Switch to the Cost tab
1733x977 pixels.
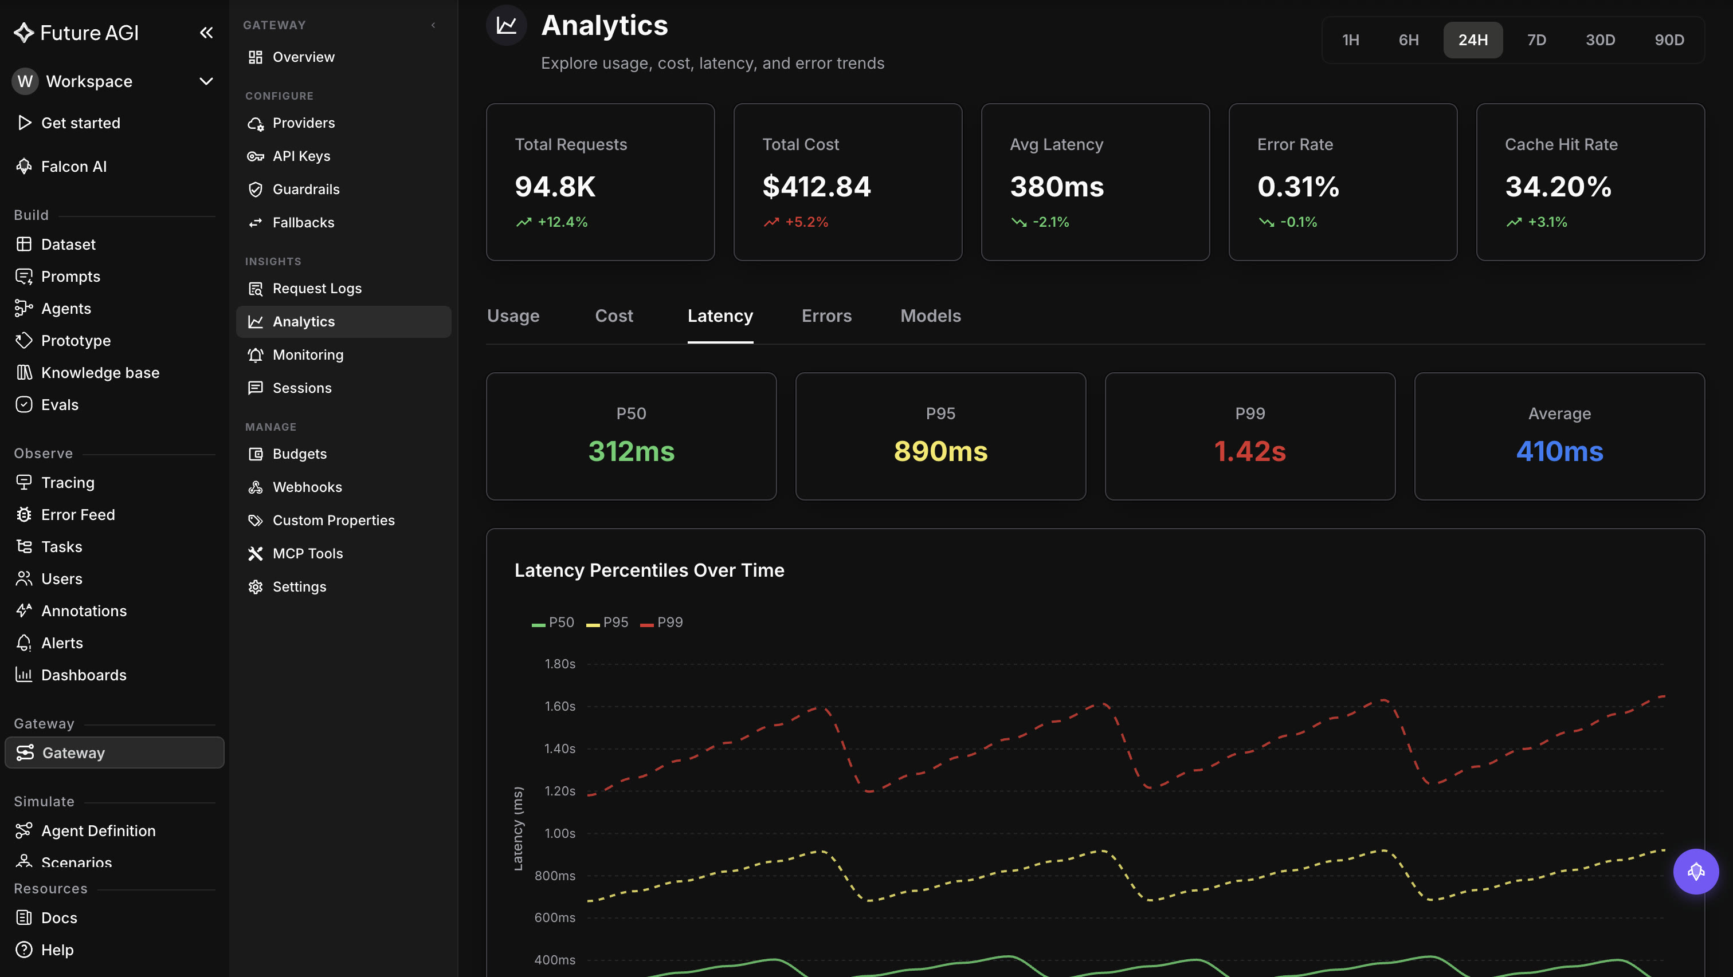tap(614, 316)
